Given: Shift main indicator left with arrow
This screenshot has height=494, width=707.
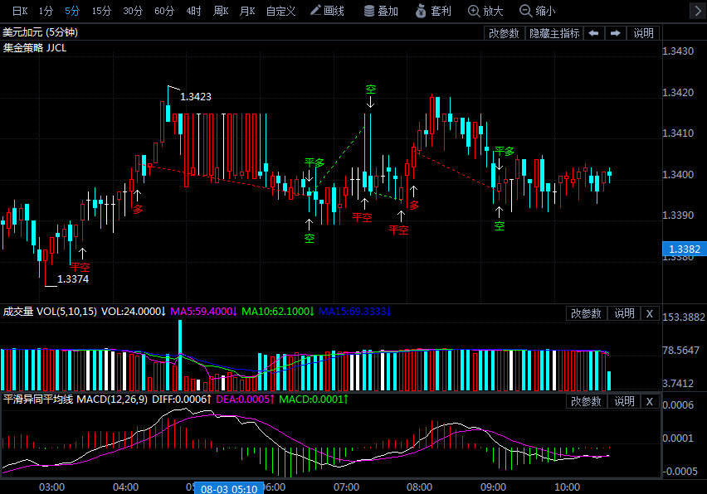Looking at the screenshot, I should pos(593,33).
